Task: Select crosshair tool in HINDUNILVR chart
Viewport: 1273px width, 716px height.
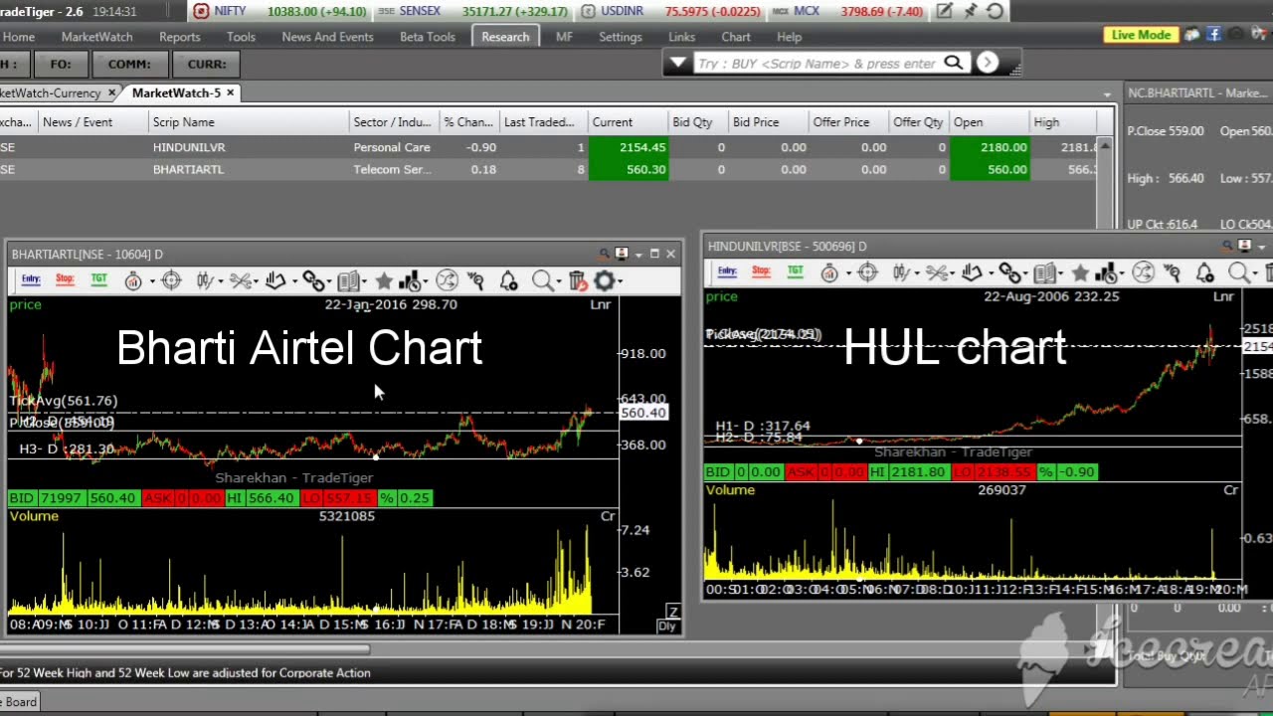Action: click(867, 272)
